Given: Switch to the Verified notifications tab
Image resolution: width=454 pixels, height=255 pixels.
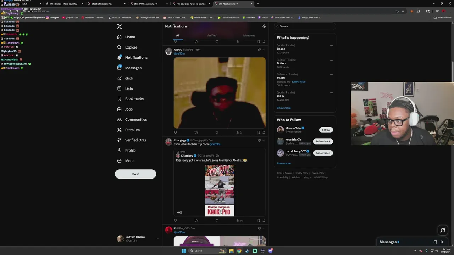Looking at the screenshot, I should click(212, 35).
